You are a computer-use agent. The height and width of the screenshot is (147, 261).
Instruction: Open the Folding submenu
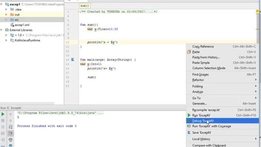[x=222, y=86]
